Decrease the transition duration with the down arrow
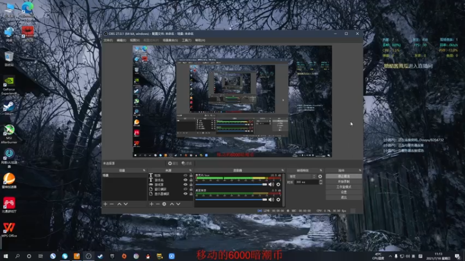 tap(321, 183)
